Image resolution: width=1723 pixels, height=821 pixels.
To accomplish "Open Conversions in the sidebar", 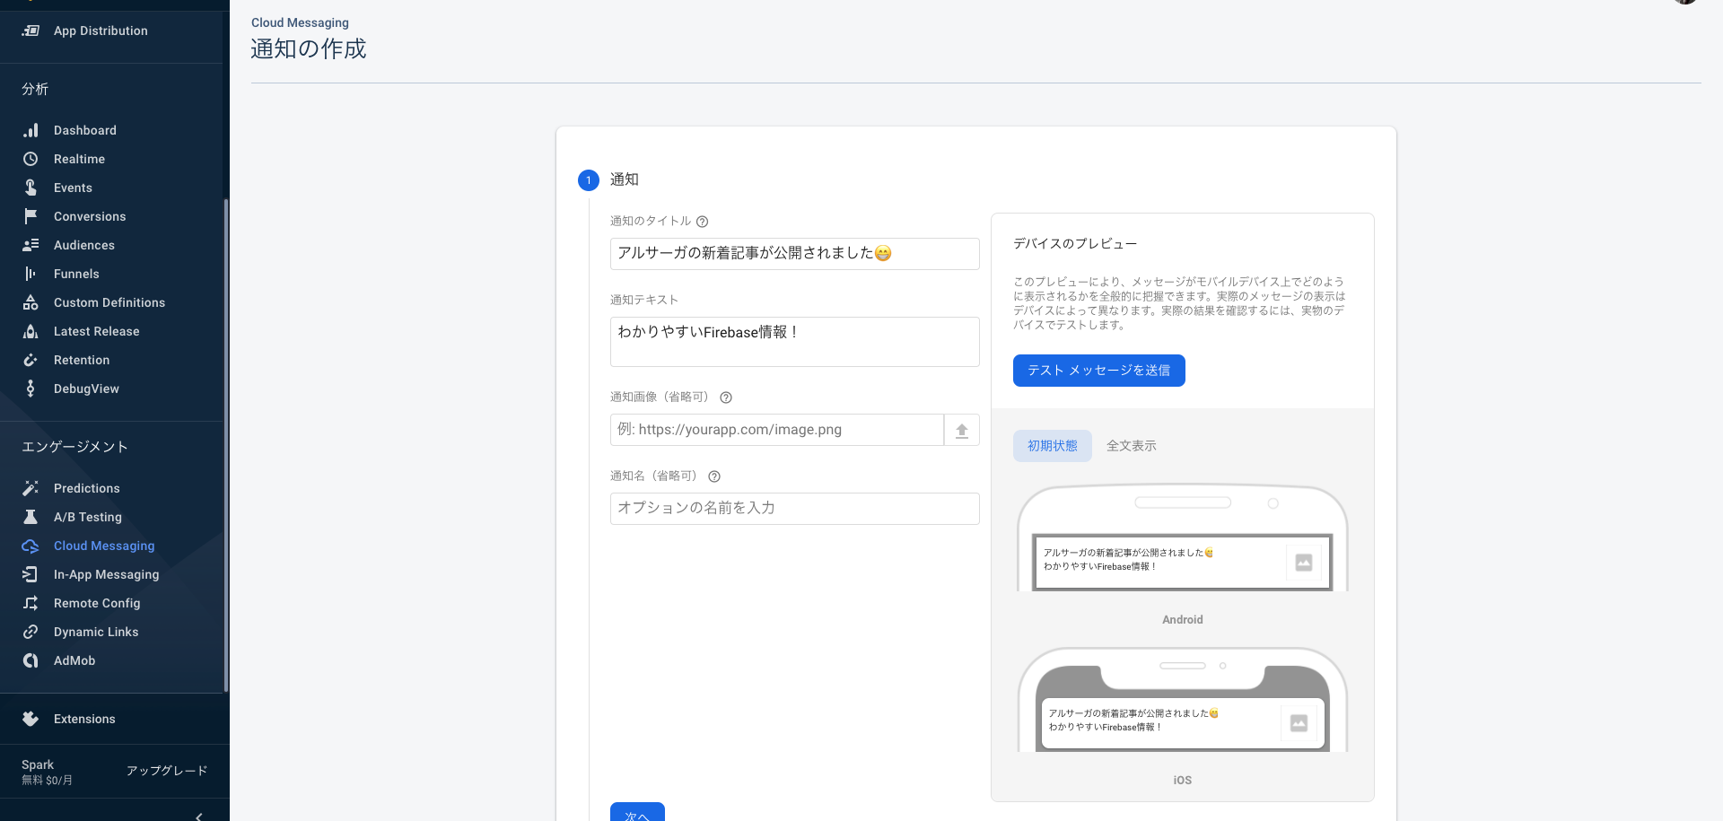I will [x=90, y=216].
